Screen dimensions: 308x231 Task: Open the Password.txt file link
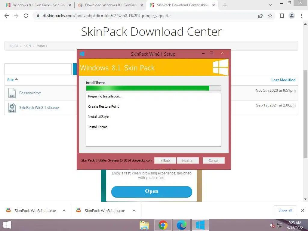click(30, 93)
